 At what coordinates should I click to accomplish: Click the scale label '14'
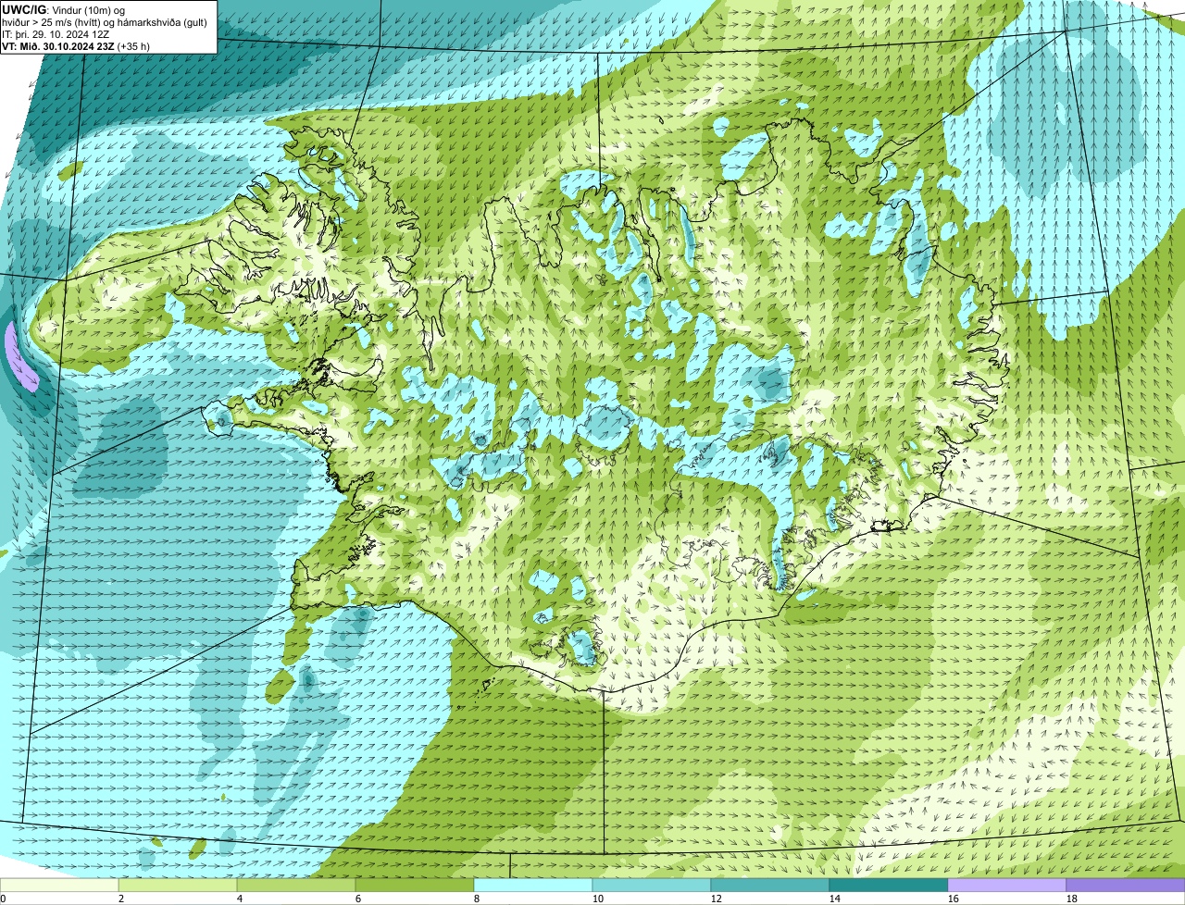(x=834, y=899)
